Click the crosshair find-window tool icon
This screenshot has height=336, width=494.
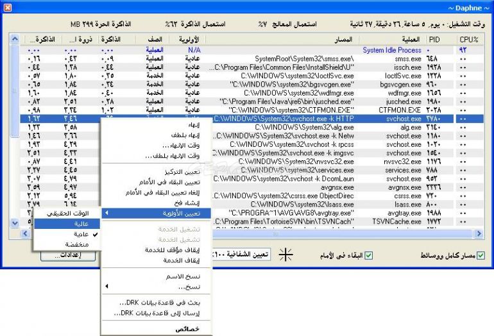click(285, 255)
